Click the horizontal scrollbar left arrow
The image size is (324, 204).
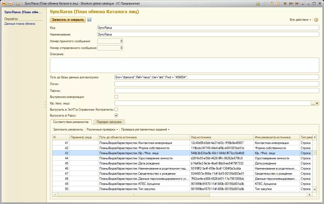(55, 194)
